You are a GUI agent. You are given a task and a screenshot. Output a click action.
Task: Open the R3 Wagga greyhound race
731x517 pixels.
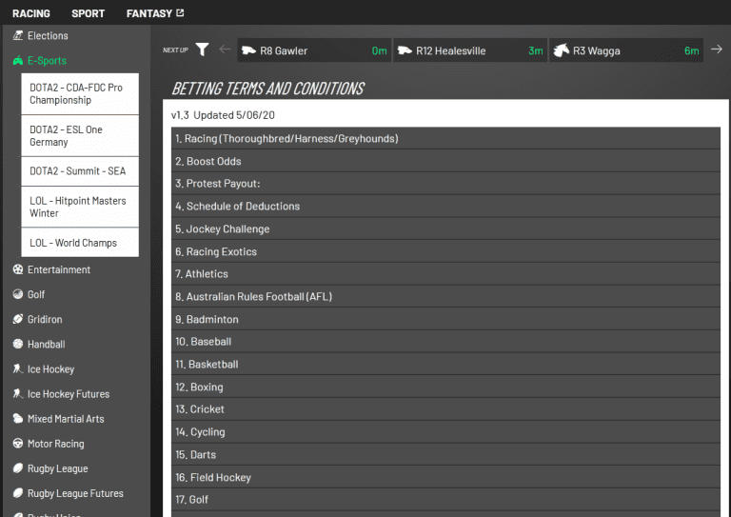pos(625,50)
